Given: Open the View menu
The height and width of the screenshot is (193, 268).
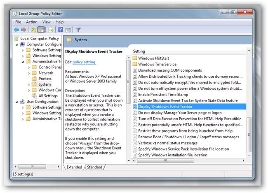Looking at the screenshot, I should [46, 22].
